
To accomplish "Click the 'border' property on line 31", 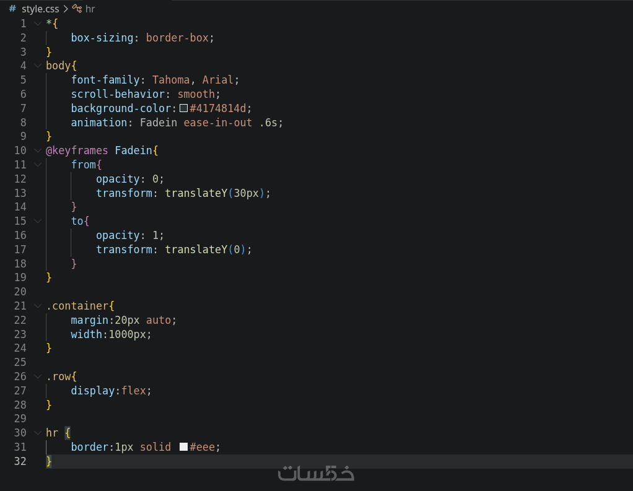I will tap(90, 447).
